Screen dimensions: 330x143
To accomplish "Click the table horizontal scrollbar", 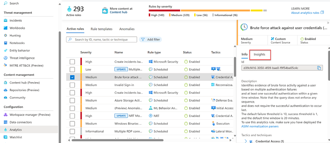I will [x=118, y=140].
